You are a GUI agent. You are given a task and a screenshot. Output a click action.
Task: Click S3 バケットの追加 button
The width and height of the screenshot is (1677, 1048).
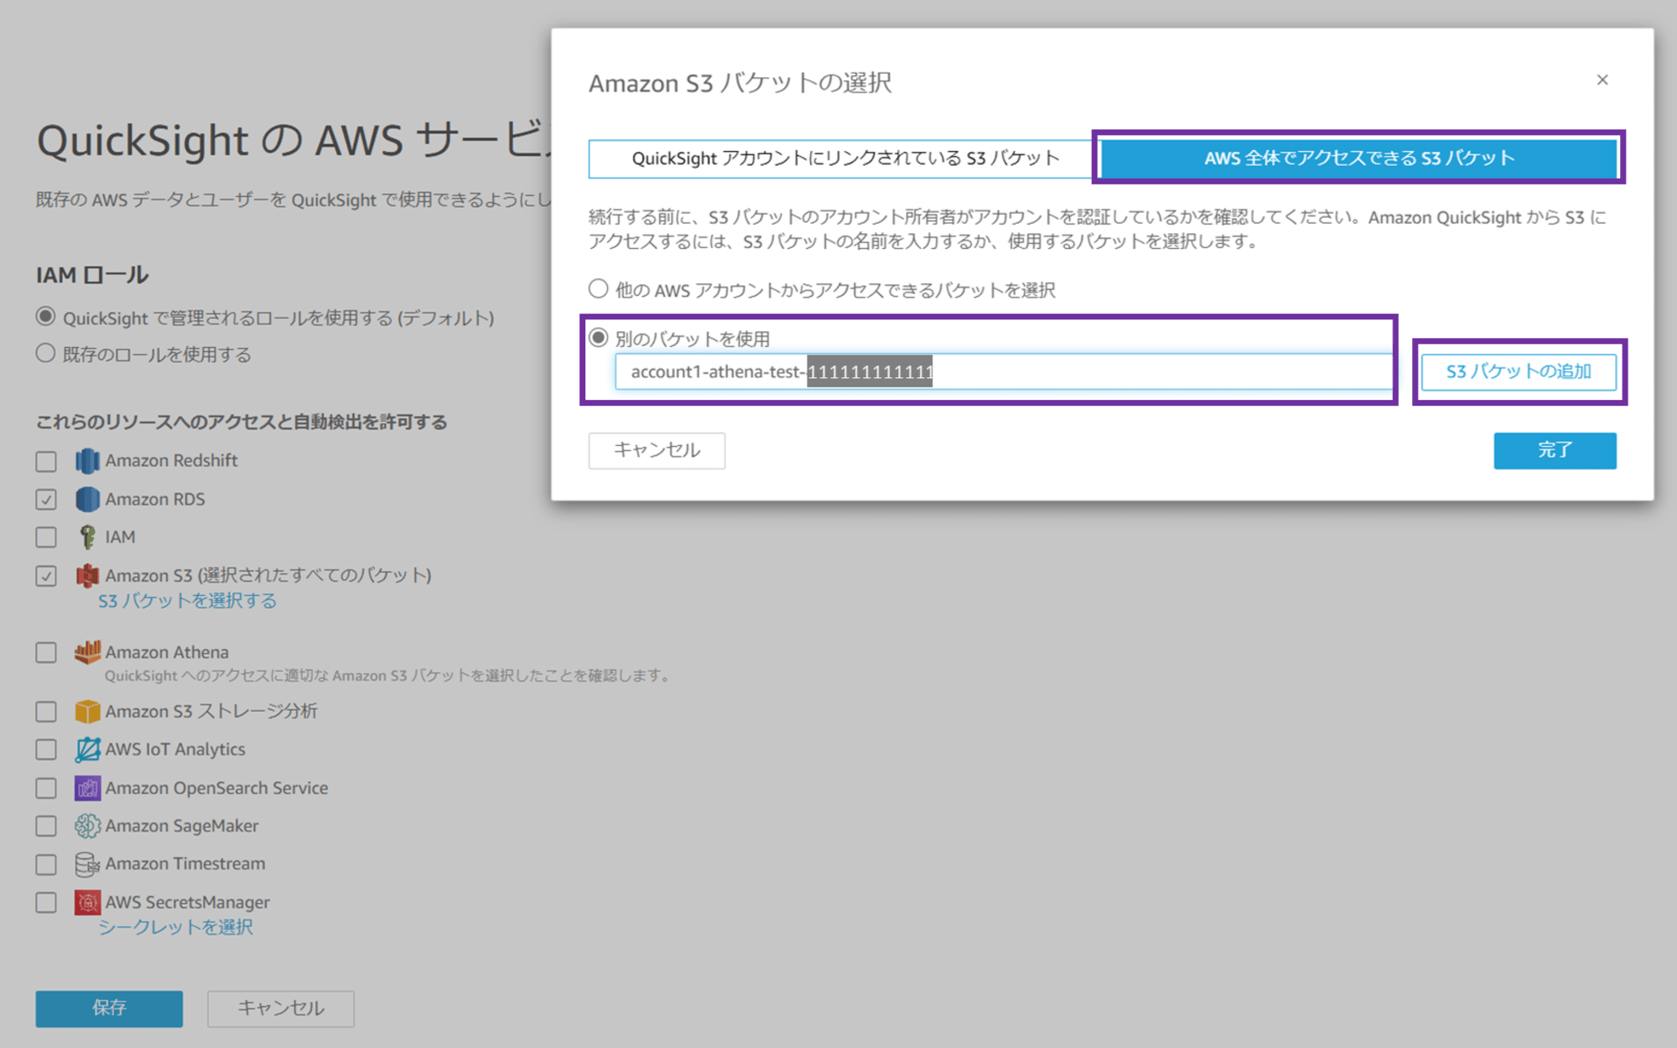[1519, 371]
